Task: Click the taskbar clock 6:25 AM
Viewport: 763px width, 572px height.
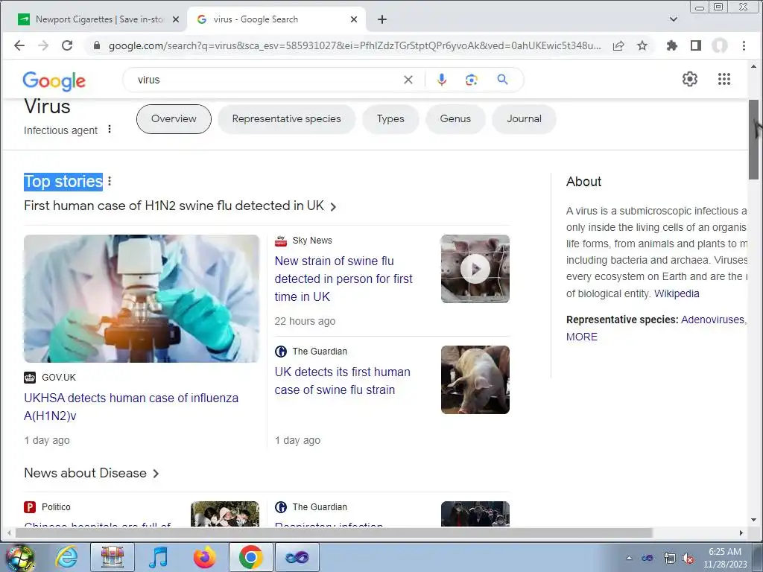Action: coord(725,552)
